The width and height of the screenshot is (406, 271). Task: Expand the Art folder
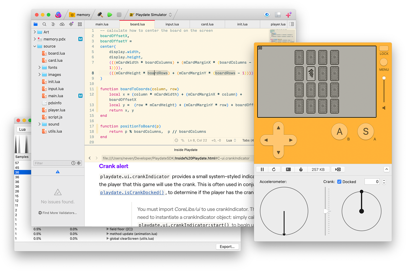[x=35, y=32]
